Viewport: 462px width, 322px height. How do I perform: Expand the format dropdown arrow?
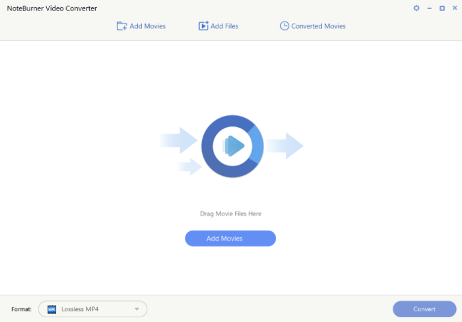coord(137,309)
